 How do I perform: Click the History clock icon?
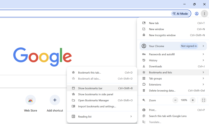pos(144,60)
